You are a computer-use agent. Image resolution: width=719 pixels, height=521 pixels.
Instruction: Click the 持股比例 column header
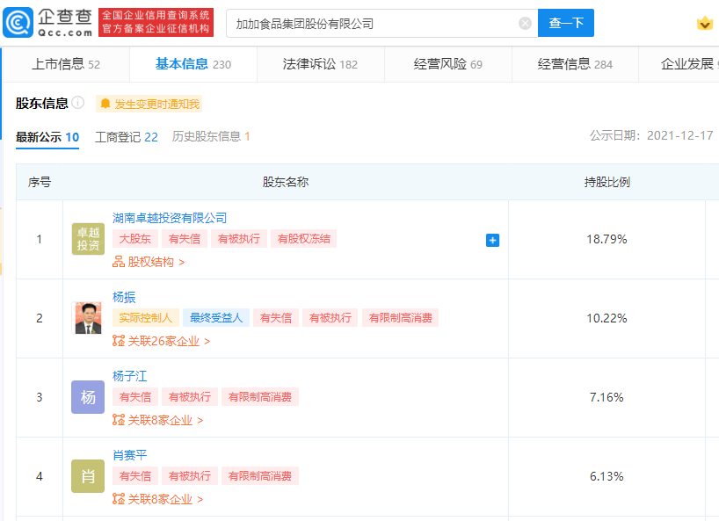[606, 183]
